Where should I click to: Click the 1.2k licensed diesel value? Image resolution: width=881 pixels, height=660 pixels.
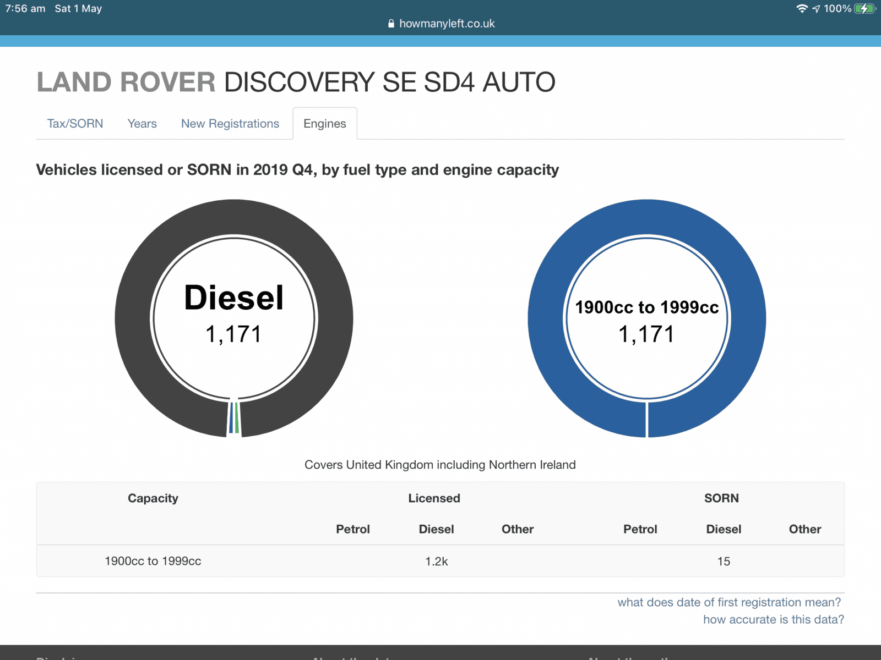pyautogui.click(x=437, y=562)
